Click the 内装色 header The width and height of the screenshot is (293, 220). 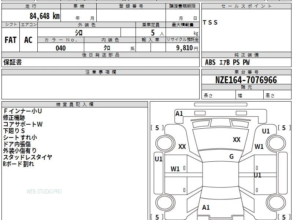click(x=110, y=40)
